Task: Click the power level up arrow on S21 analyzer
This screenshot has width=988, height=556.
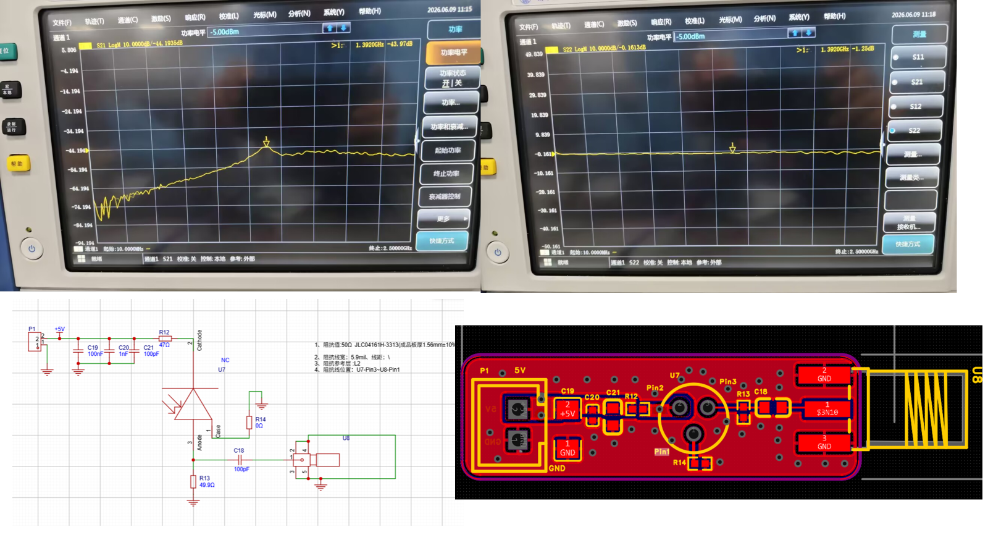Action: click(330, 28)
